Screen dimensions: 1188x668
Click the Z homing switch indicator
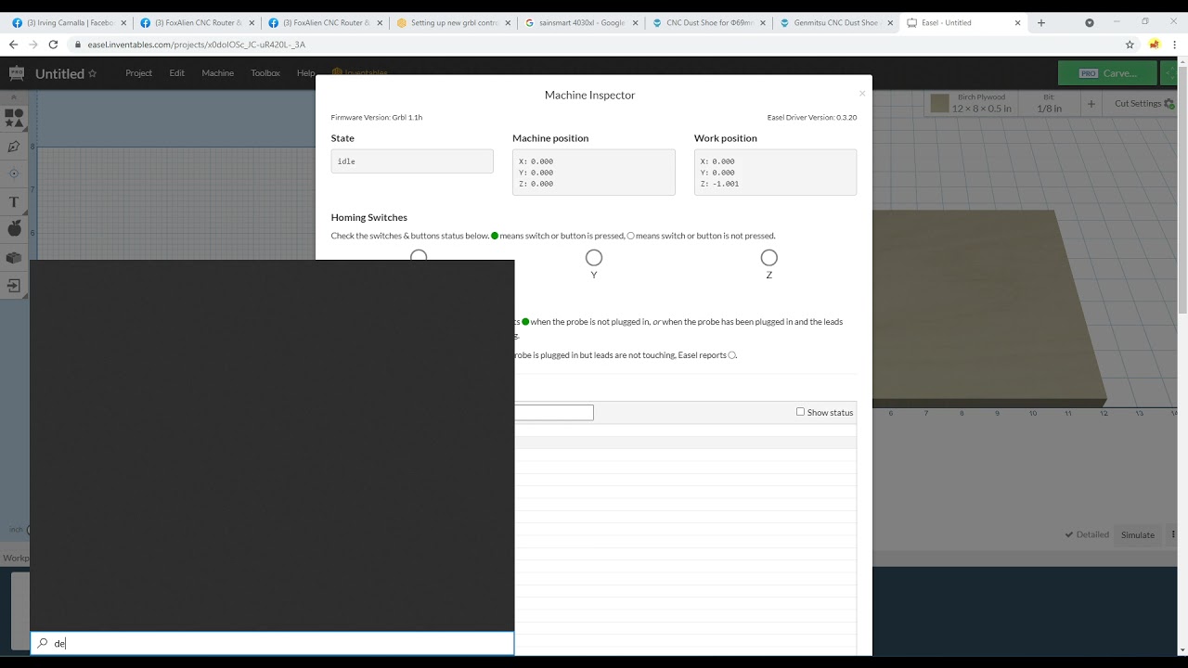769,258
